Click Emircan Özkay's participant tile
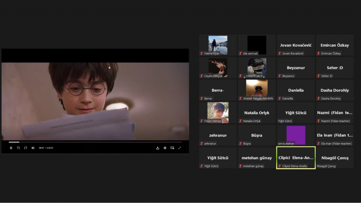Image resolution: width=361 pixels, height=203 pixels. pos(335,45)
